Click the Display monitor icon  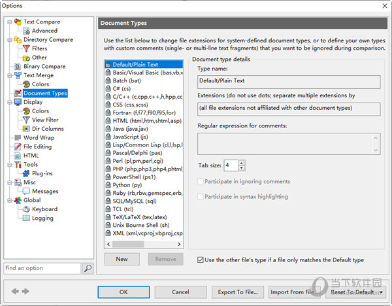18,102
